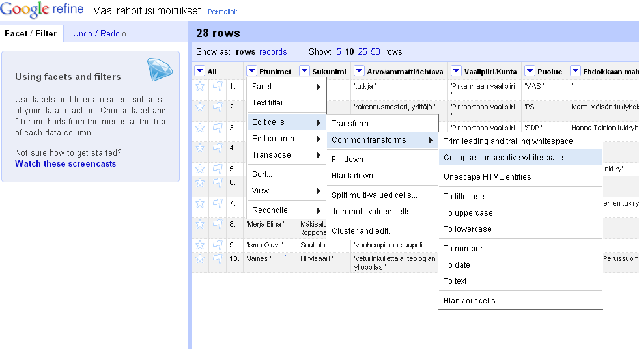Switch to the Undo / Redo tab
Screen dimensions: 639x349
(x=99, y=33)
